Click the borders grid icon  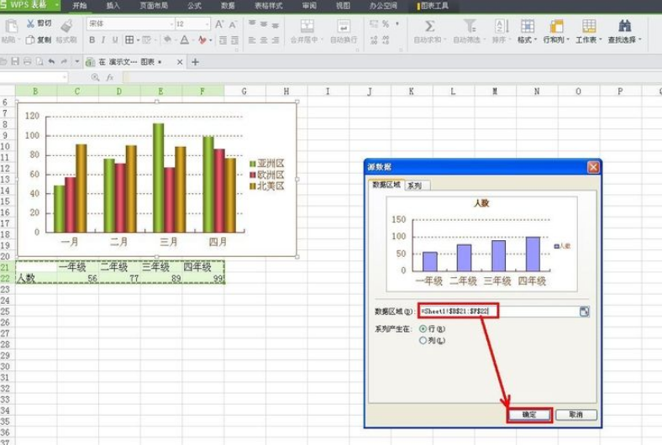click(x=129, y=40)
